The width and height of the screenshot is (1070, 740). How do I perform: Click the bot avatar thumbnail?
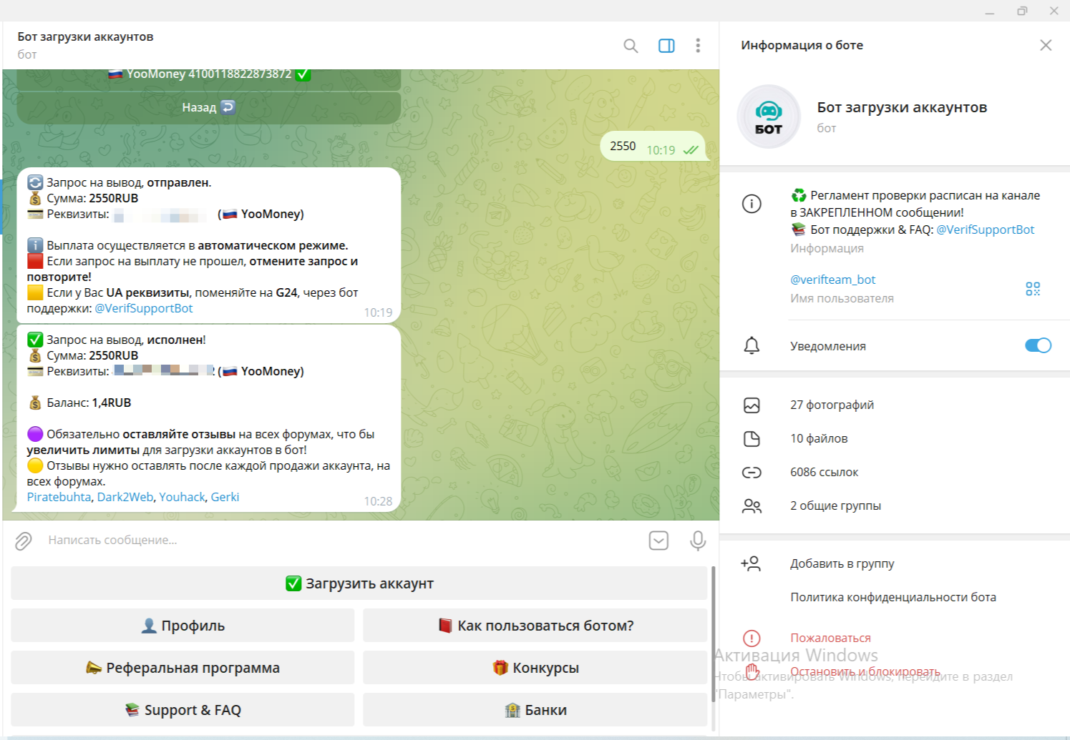point(769,117)
